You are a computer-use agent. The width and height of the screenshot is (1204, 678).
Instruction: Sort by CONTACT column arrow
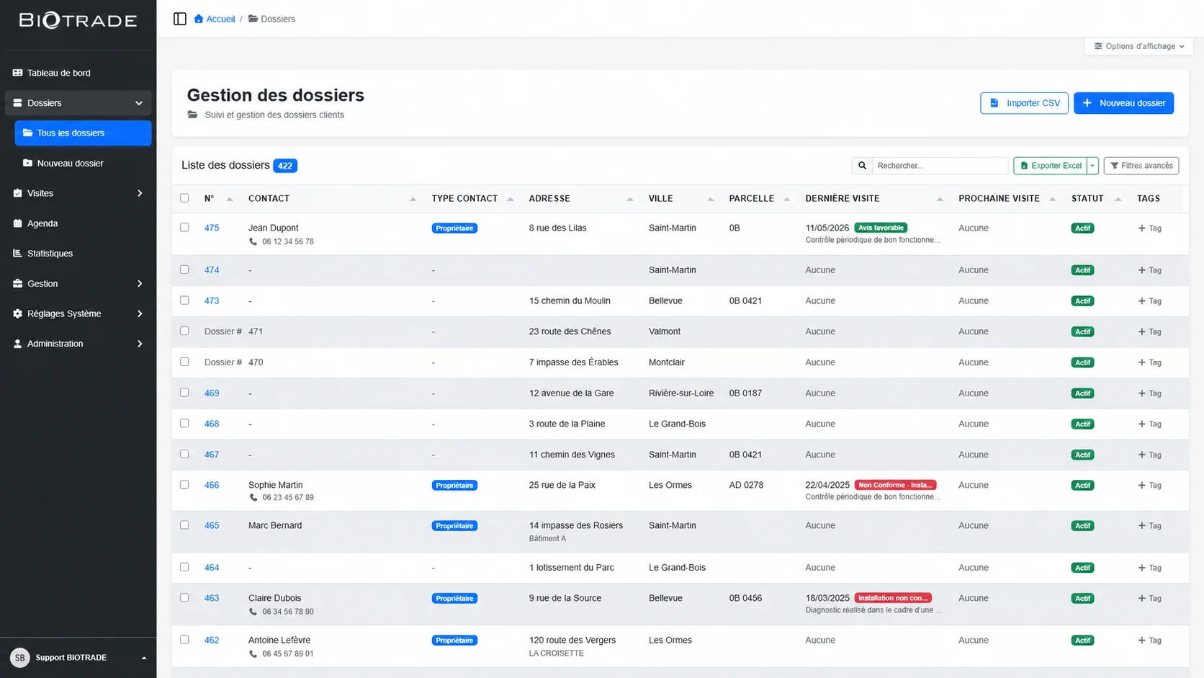point(413,199)
